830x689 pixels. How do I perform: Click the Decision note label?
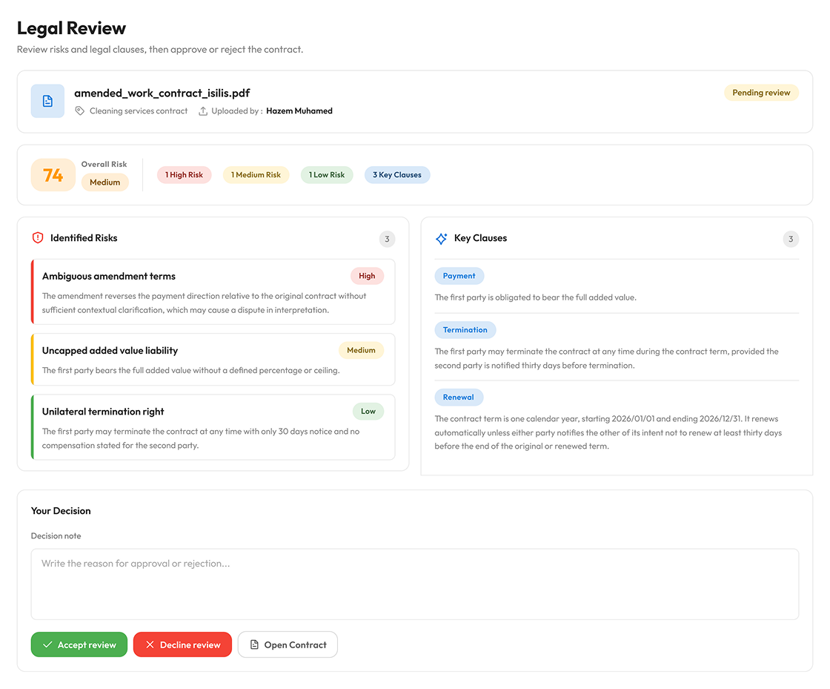point(56,536)
